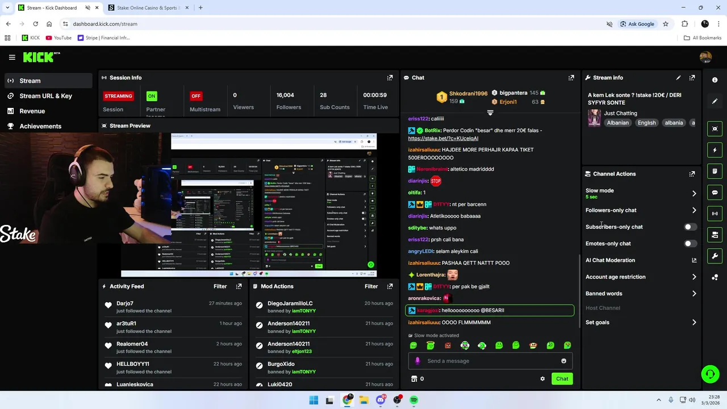Image resolution: width=727 pixels, height=409 pixels.
Task: Open the KICK bookmark
Action: point(31,38)
